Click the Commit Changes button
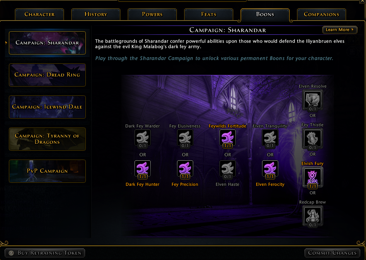The width and height of the screenshot is (366, 260). (x=332, y=253)
